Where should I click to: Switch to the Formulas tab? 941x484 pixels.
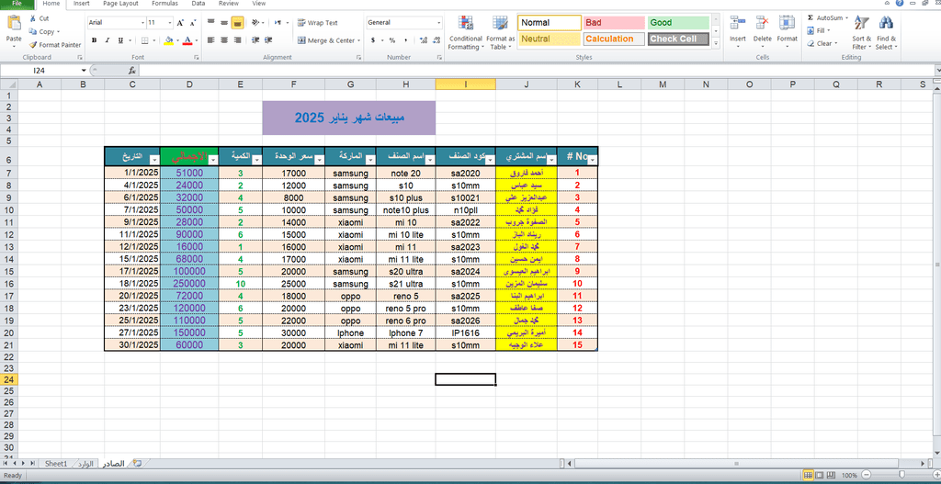tap(164, 4)
